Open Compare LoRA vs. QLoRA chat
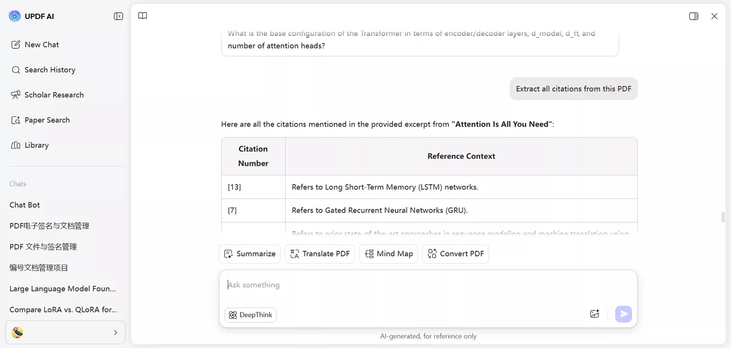This screenshot has width=731, height=348. [x=64, y=309]
